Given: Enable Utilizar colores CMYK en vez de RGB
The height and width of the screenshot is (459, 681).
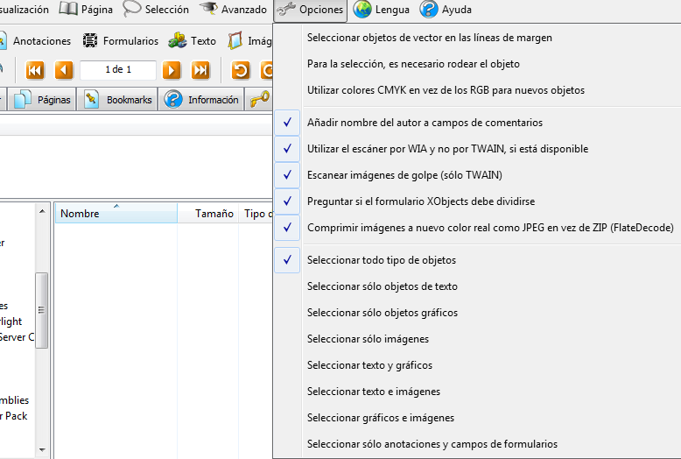Looking at the screenshot, I should click(x=477, y=90).
